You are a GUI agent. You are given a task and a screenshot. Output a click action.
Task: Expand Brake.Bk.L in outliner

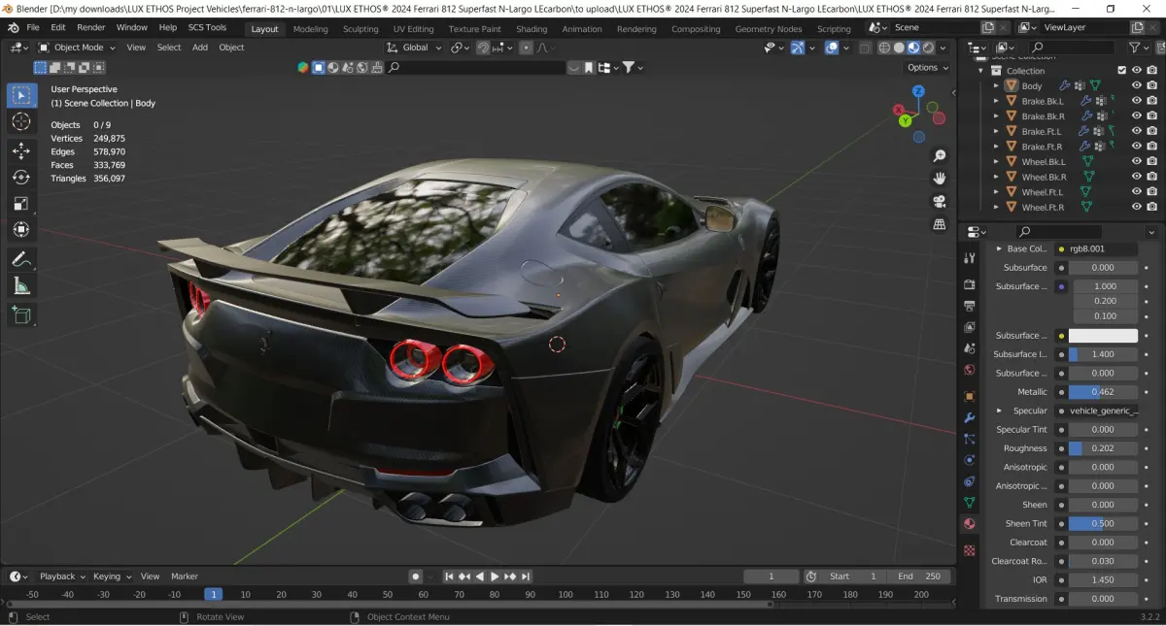point(995,101)
